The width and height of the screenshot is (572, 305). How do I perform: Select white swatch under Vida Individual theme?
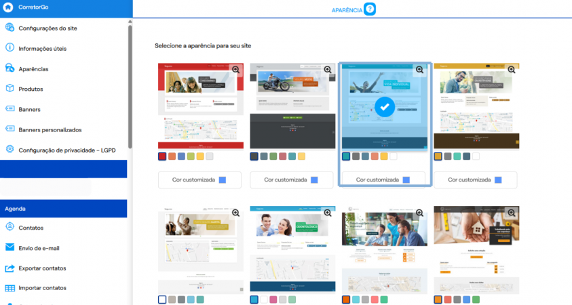(394, 157)
